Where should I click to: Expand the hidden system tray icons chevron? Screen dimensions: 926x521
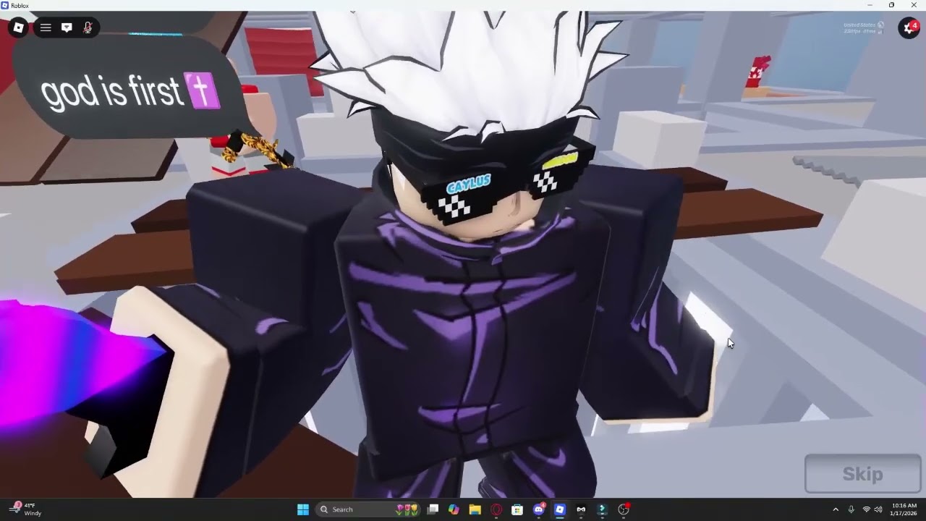[836, 509]
